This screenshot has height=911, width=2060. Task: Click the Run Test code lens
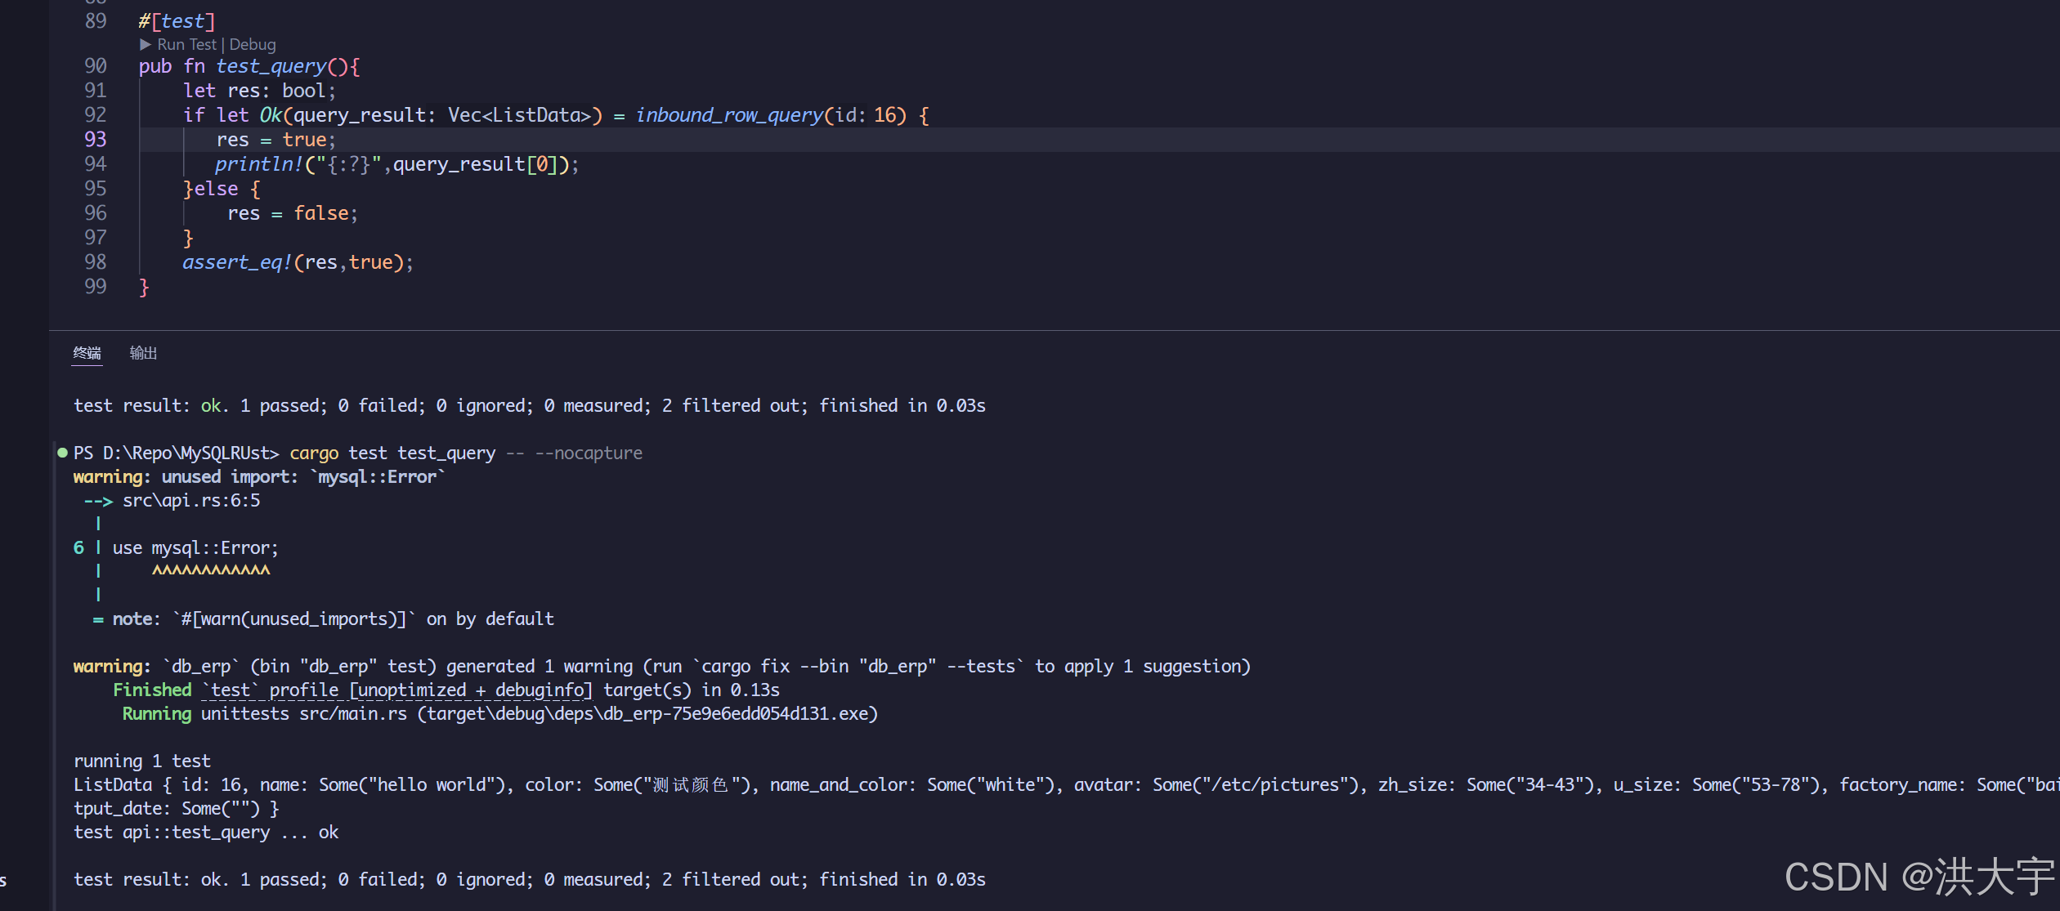[186, 45]
